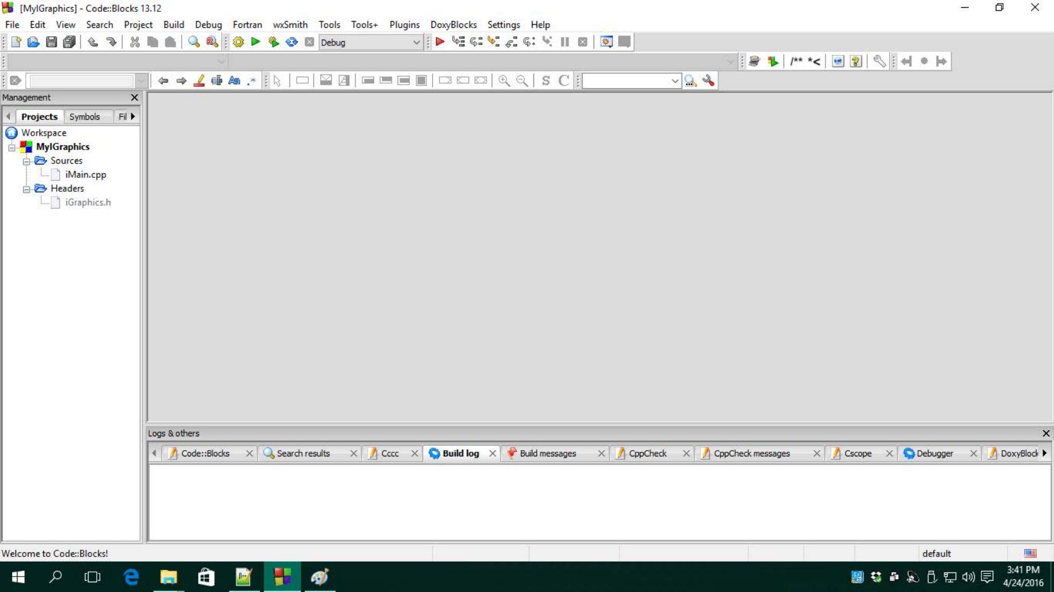The width and height of the screenshot is (1054, 592).
Task: Toggle highlight in the incremental search toolbar
Action: [x=199, y=81]
